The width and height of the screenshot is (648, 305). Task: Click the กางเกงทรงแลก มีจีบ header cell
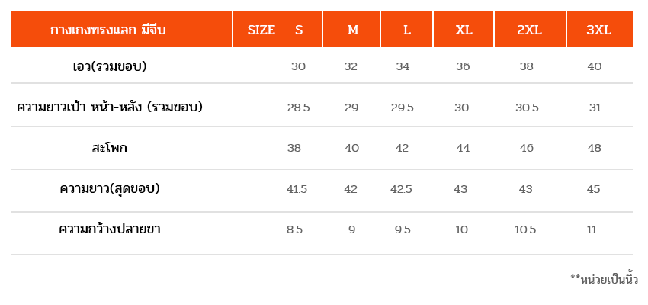coord(121,29)
